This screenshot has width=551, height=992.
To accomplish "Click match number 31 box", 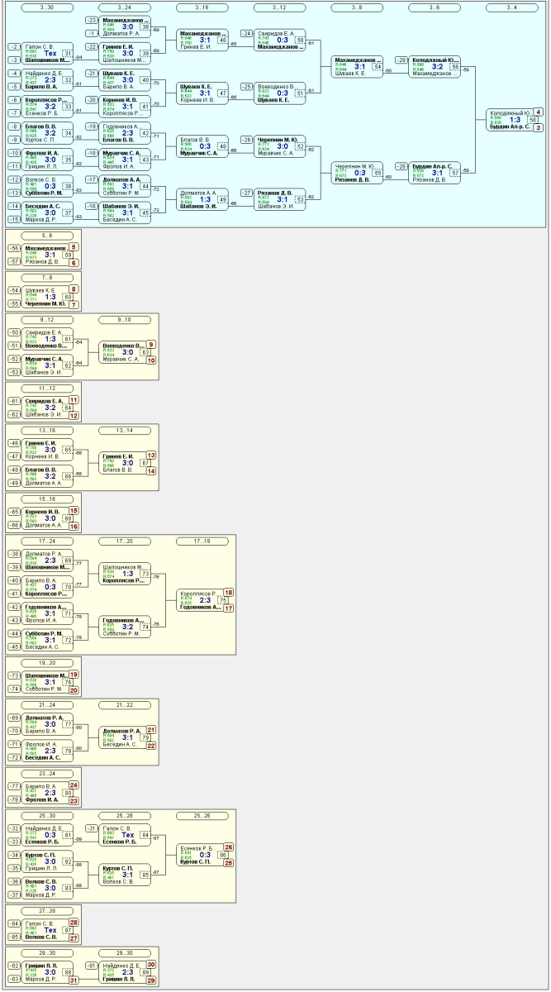I will [x=68, y=53].
